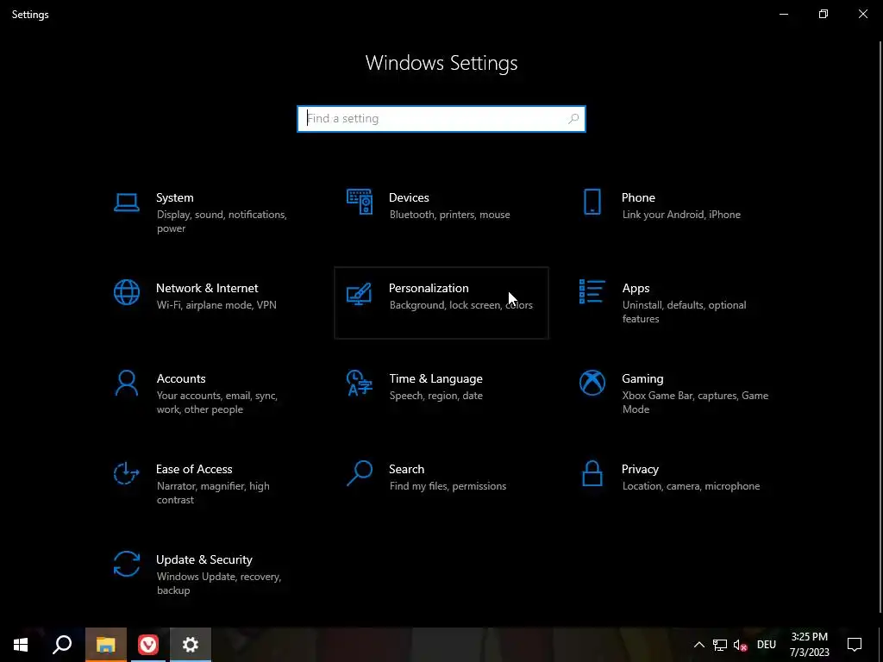Image resolution: width=883 pixels, height=662 pixels.
Task: Click the 'Narrator, magnifier, high contrast' text
Action: click(213, 493)
